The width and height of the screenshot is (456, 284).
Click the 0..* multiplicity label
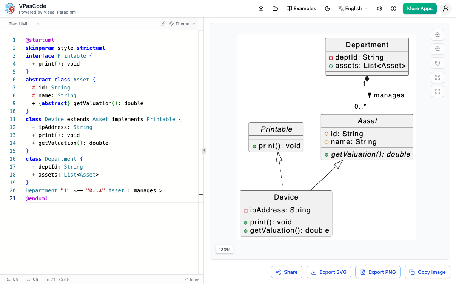click(360, 107)
